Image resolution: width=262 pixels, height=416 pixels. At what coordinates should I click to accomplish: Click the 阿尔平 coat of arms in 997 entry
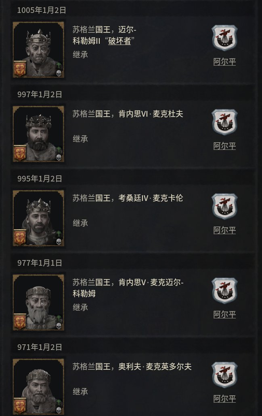(224, 122)
